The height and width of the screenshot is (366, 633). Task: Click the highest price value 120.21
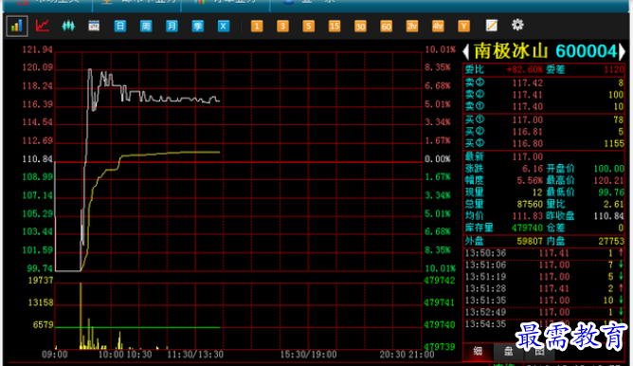(x=608, y=180)
